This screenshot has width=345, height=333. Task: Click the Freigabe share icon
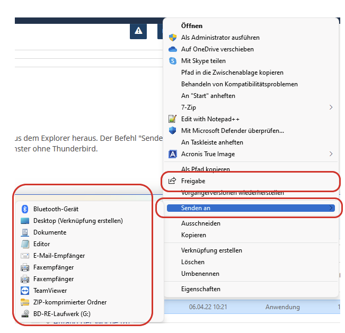click(172, 181)
